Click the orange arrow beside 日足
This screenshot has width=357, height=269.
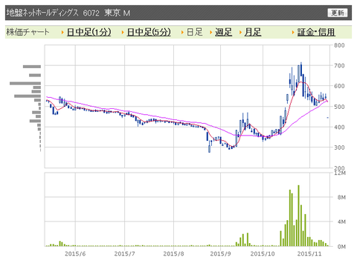click(182, 33)
